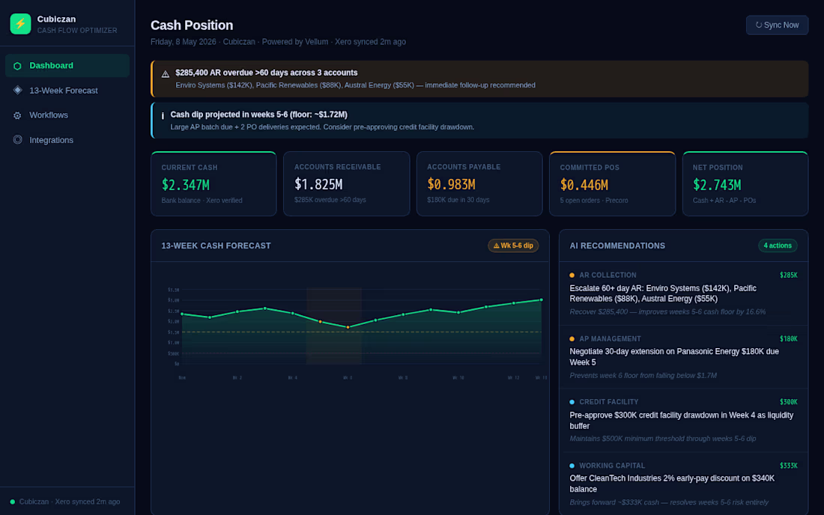Click 'Bank balance · Xero verified' subtext
824x515 pixels.
202,201
